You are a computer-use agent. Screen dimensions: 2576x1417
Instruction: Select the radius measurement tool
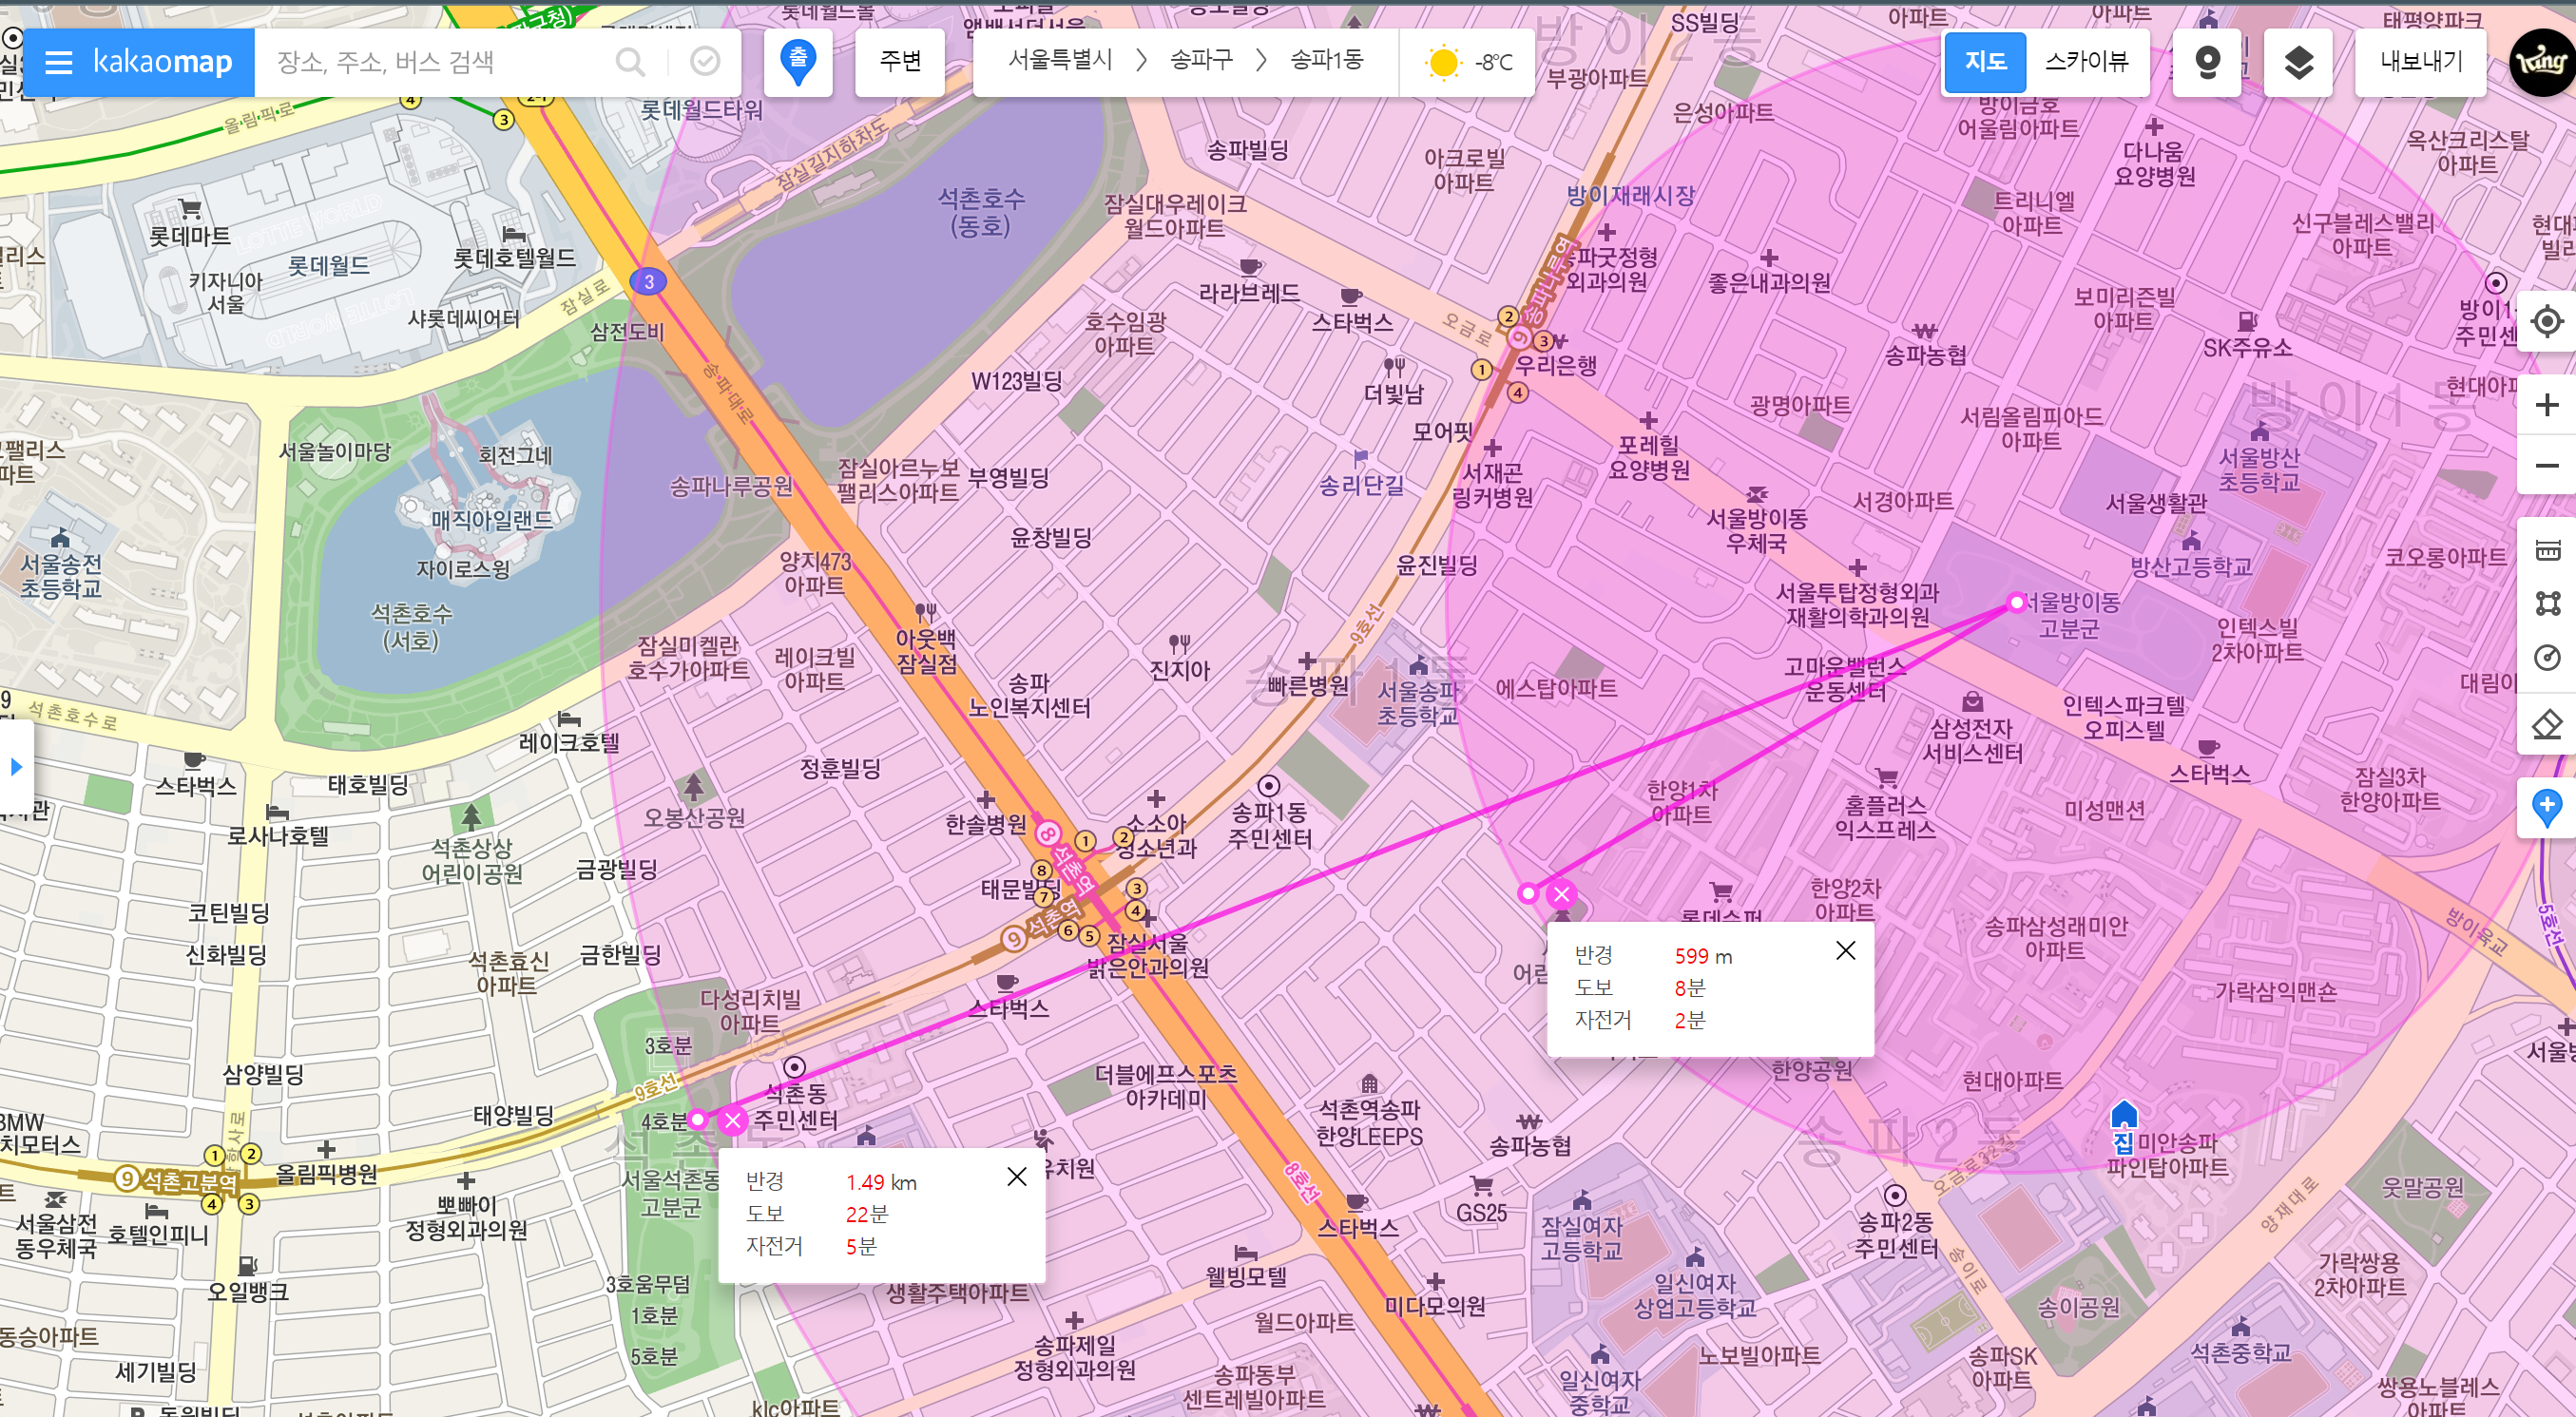pos(2547,657)
